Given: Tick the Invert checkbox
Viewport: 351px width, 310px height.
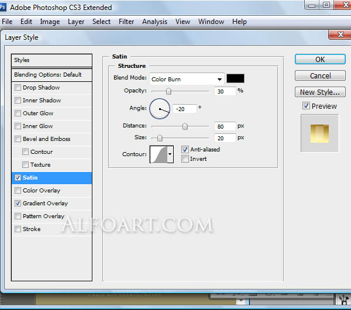Looking at the screenshot, I should click(x=185, y=159).
